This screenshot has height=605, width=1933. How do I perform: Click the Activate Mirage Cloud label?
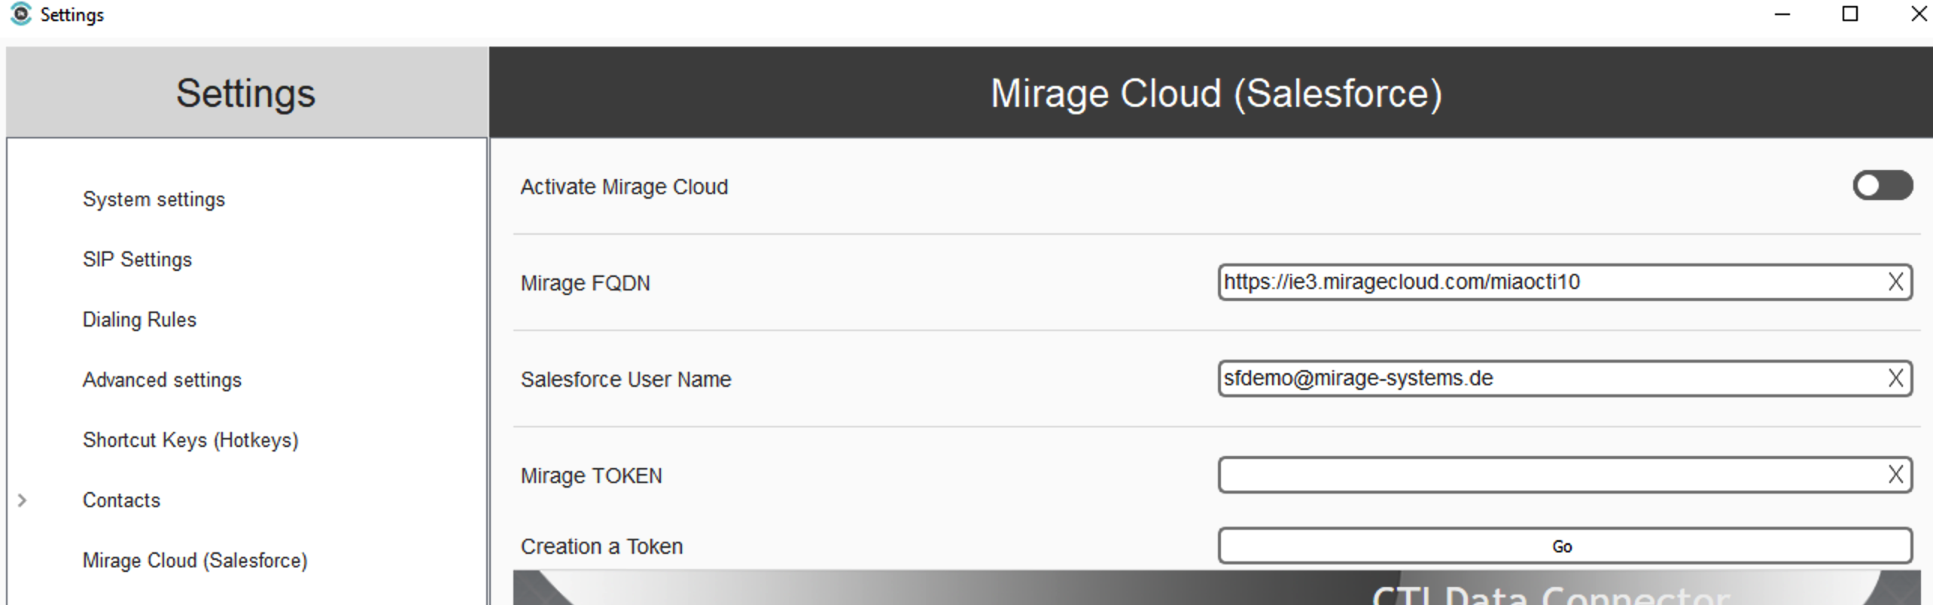[x=624, y=187]
